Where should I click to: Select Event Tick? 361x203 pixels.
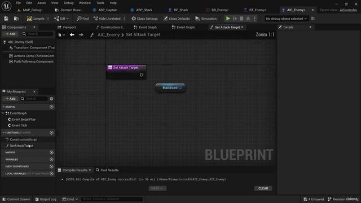point(17,125)
